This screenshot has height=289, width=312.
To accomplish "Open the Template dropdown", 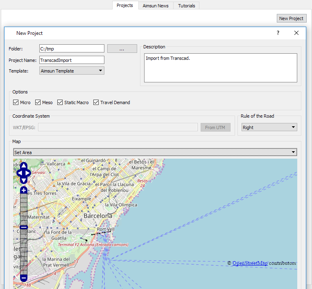I will click(x=72, y=71).
